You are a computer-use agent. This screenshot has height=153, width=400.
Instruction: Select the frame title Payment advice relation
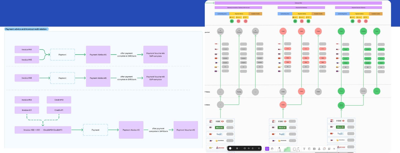click(x=26, y=29)
